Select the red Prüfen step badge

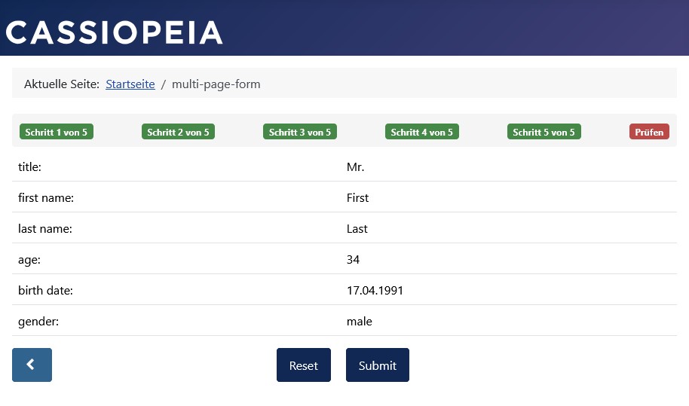[x=649, y=132]
